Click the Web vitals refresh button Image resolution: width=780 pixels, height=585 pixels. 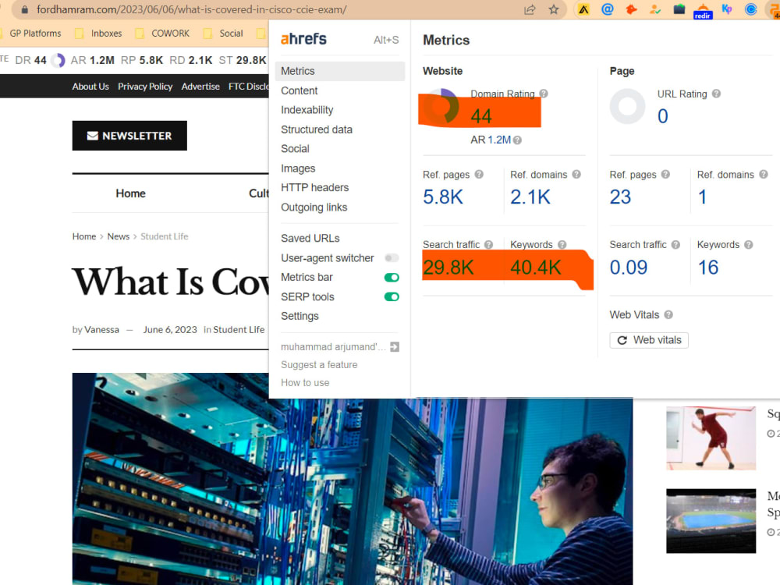[649, 340]
